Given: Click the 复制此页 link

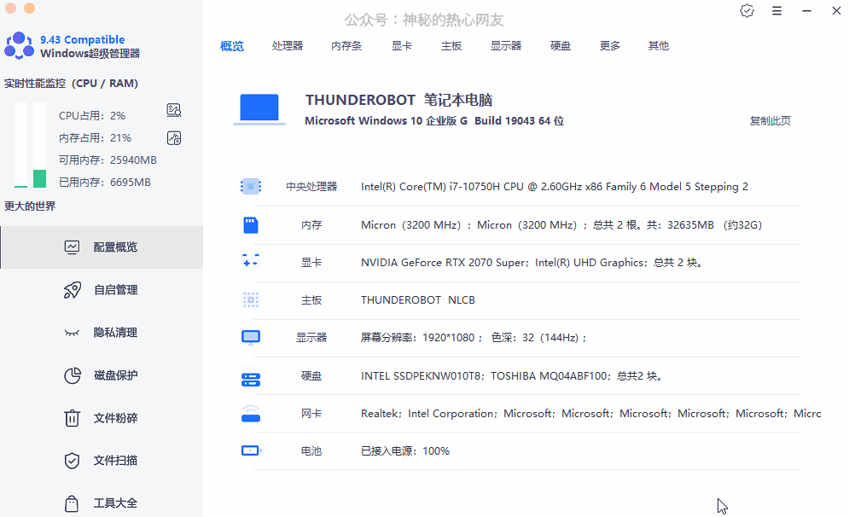Looking at the screenshot, I should coord(770,121).
